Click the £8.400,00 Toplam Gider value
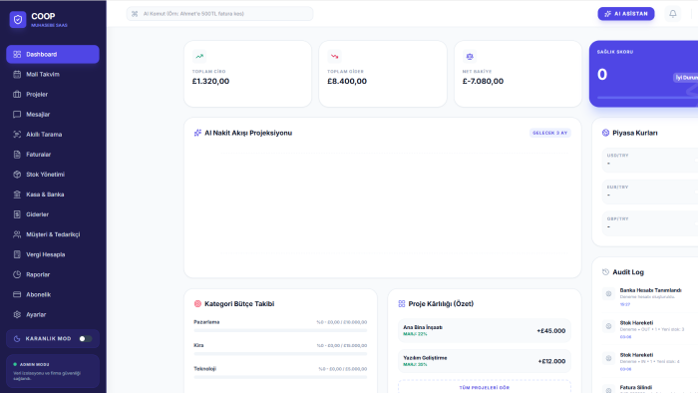698x393 pixels. coord(347,82)
